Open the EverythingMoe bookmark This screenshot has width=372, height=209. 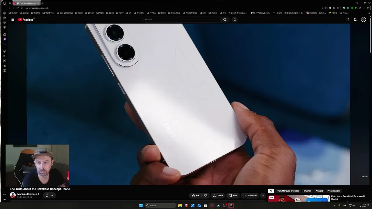[294, 13]
